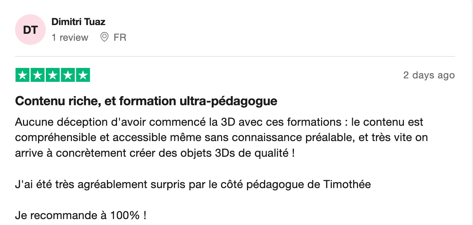Click the fifth green rating star
473x225 pixels.
(x=83, y=75)
